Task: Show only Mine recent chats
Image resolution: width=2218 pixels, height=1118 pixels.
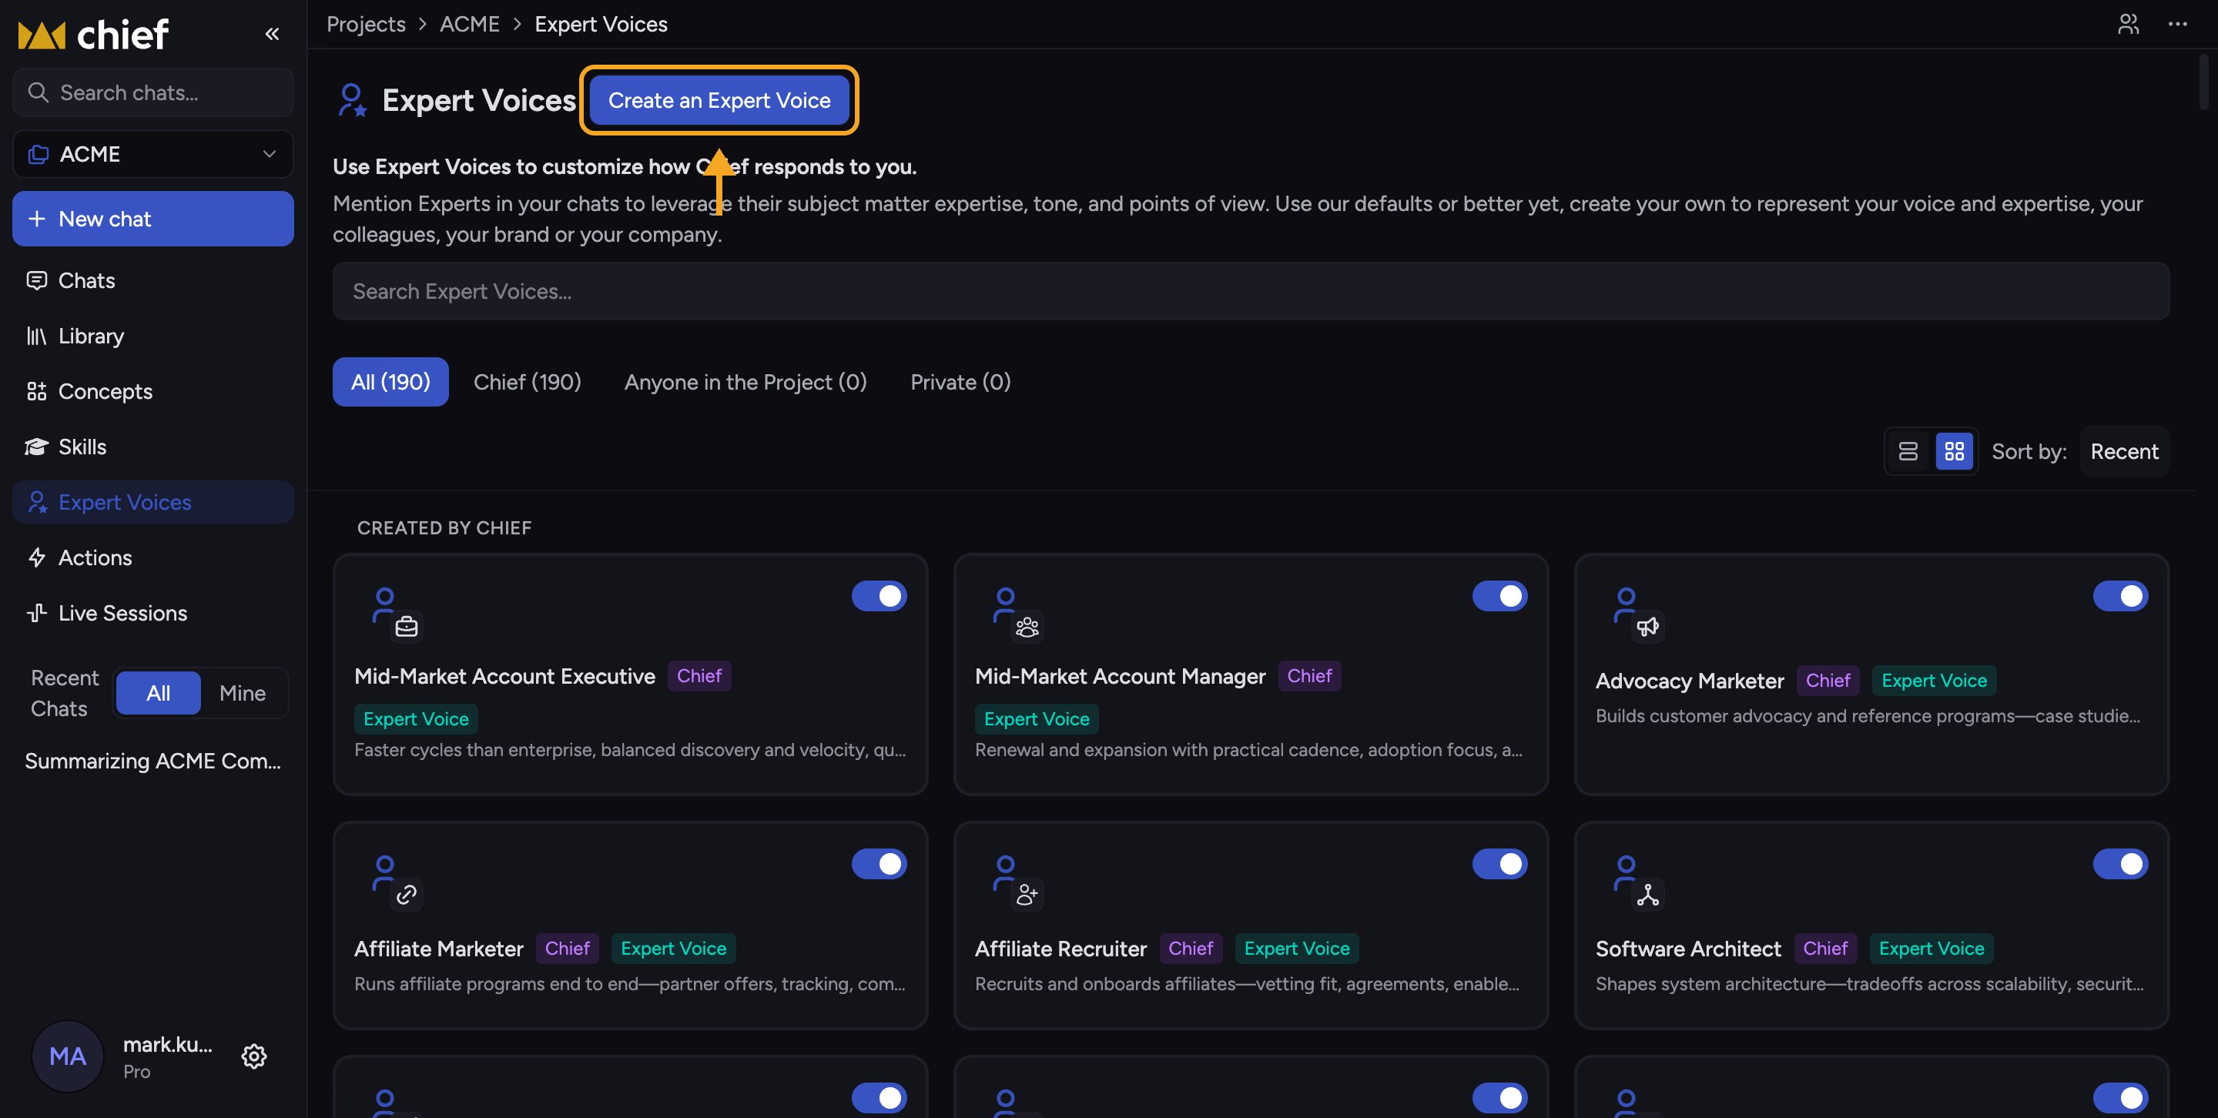Action: (243, 693)
